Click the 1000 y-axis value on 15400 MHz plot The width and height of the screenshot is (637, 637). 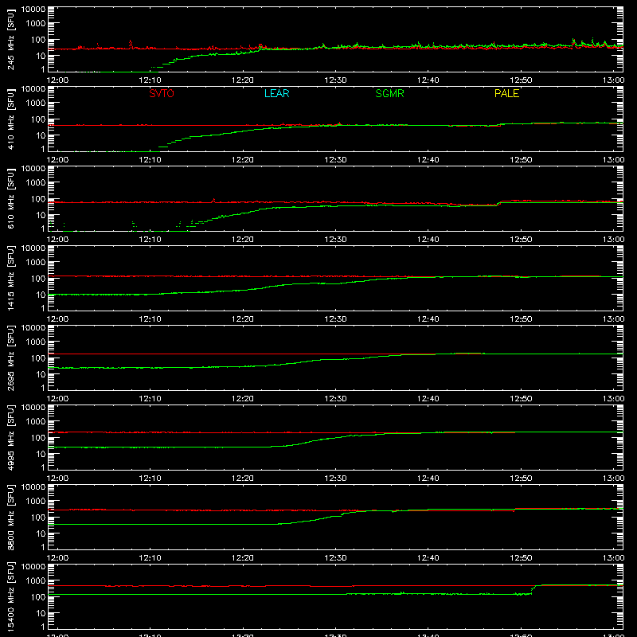pyautogui.click(x=36, y=581)
